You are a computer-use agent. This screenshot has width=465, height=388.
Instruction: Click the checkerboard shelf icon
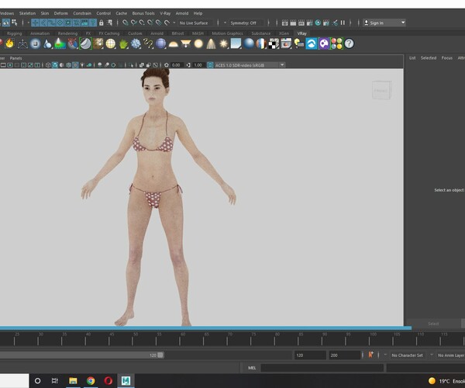coord(274,43)
